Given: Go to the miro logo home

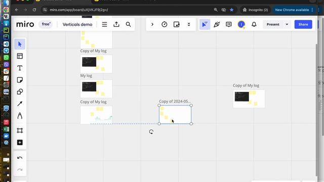Looking at the screenshot, I should click(25, 24).
